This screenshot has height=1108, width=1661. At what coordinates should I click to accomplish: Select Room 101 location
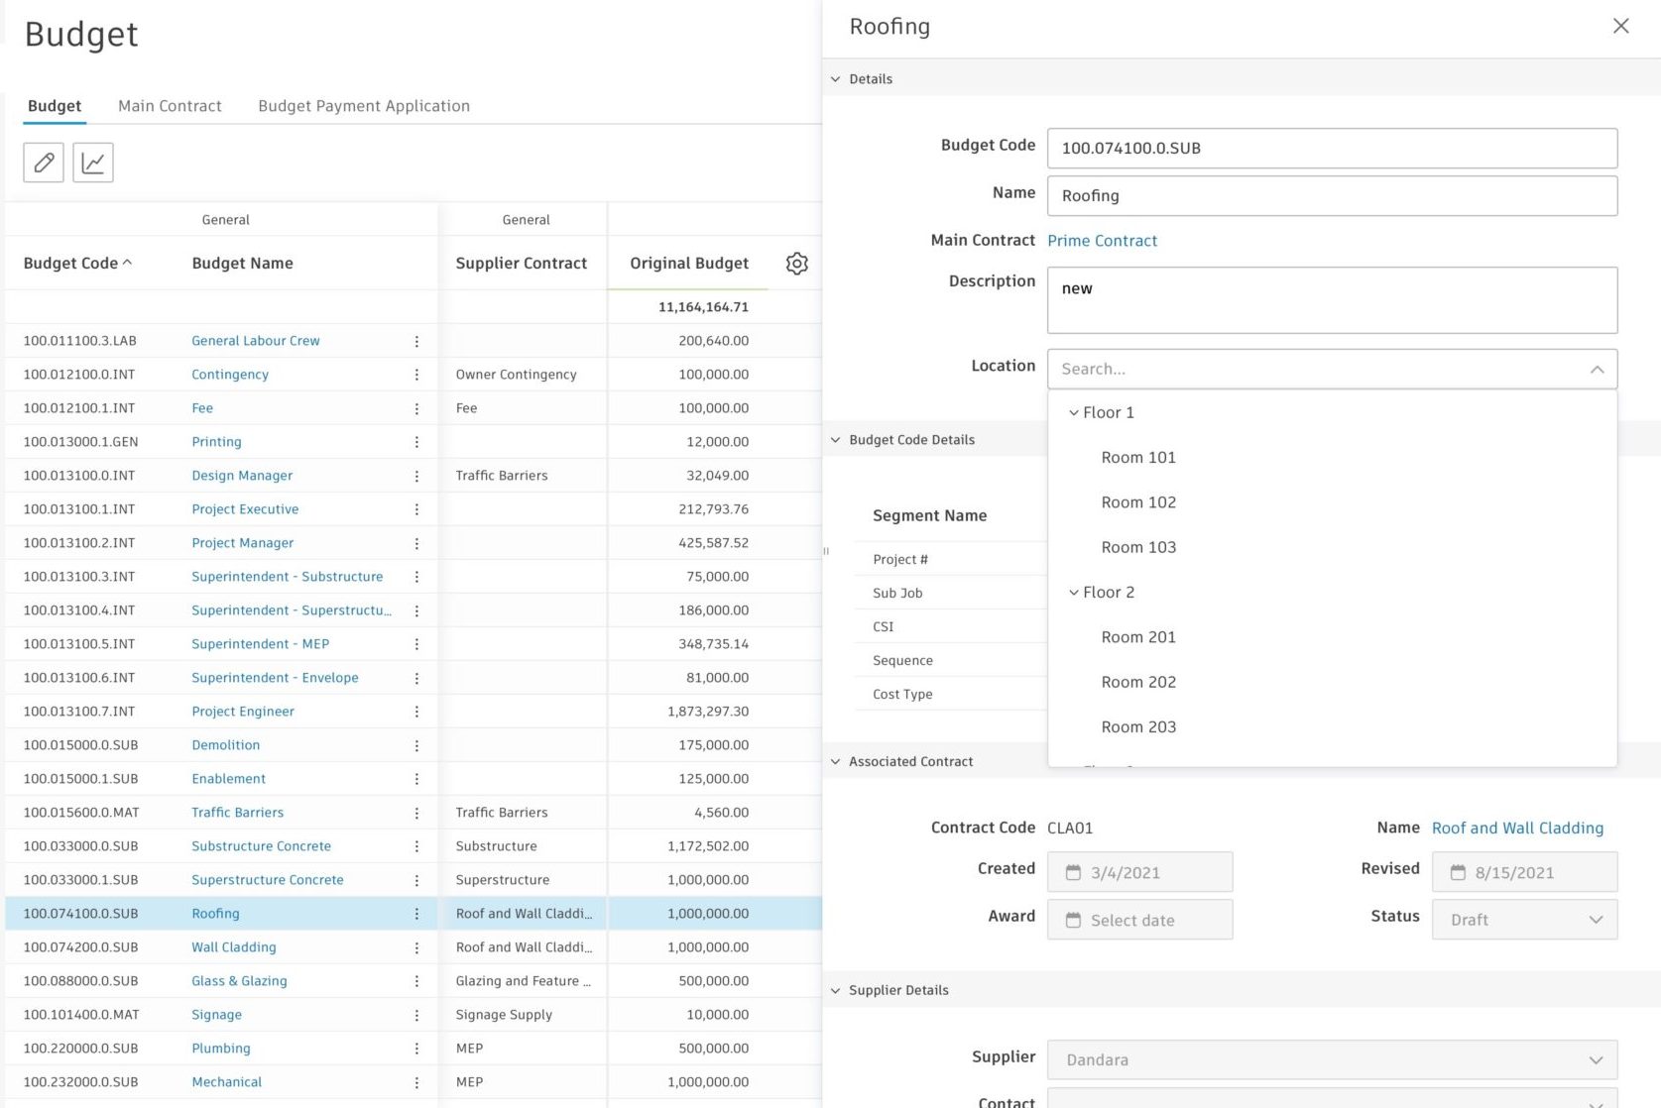1138,457
